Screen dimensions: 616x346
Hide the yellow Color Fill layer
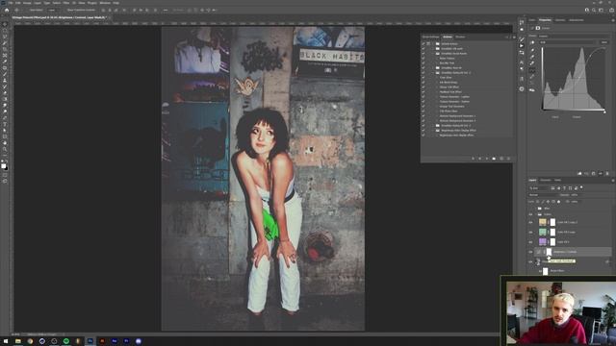pyautogui.click(x=530, y=222)
